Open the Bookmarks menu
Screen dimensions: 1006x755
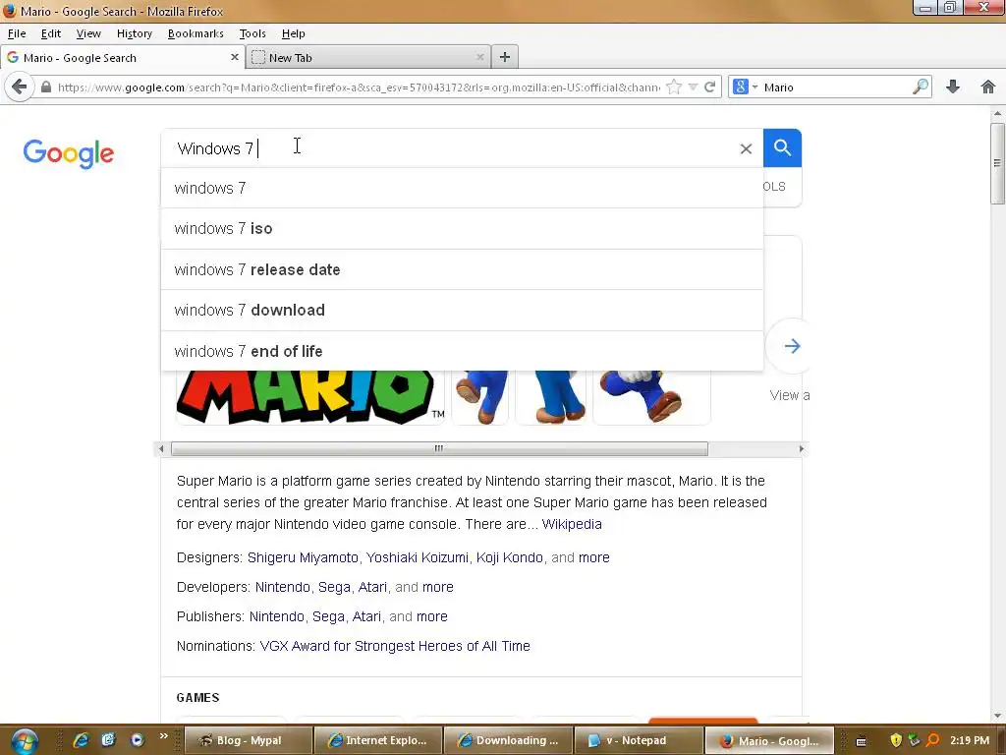pos(196,33)
